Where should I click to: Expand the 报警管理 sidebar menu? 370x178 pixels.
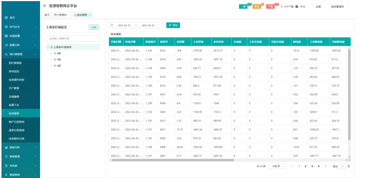point(21,157)
